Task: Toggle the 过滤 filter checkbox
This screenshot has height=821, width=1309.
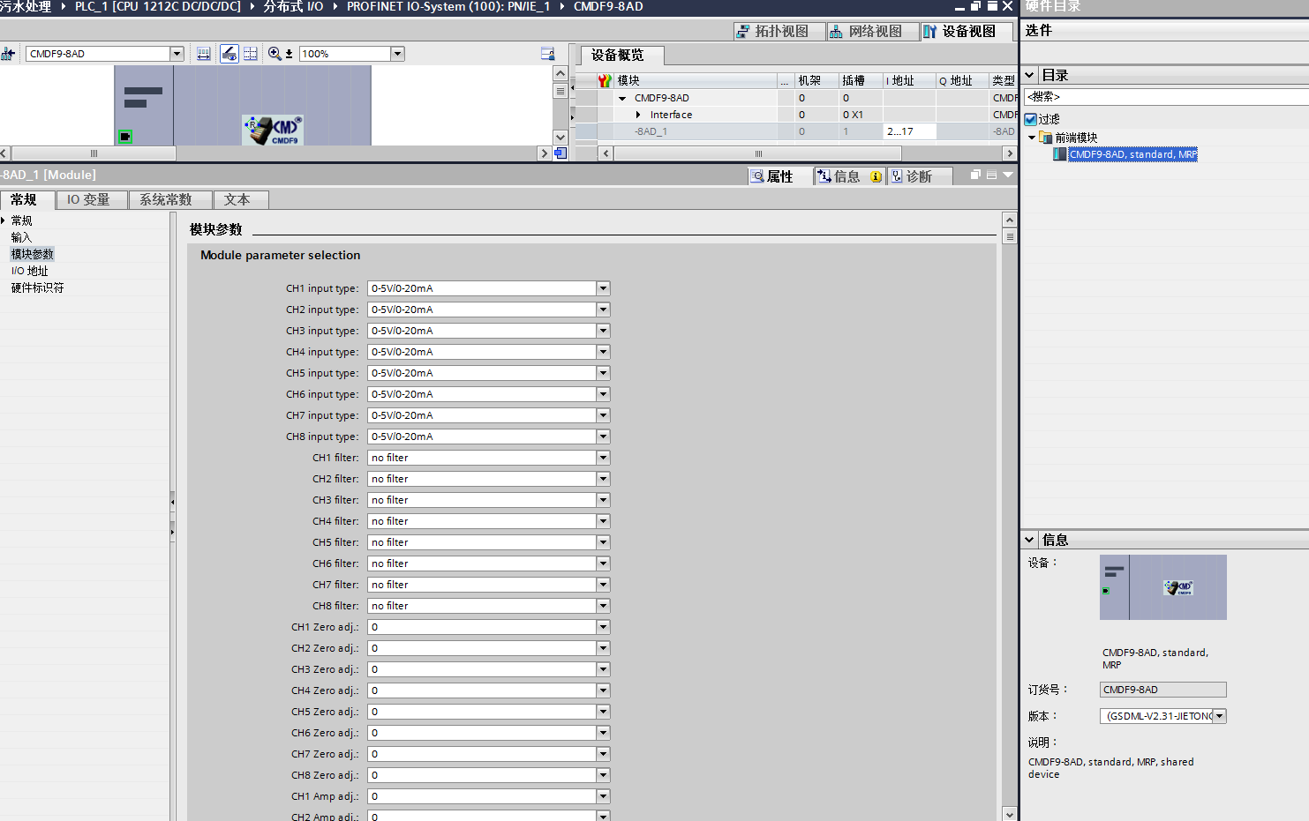Action: (x=1031, y=119)
